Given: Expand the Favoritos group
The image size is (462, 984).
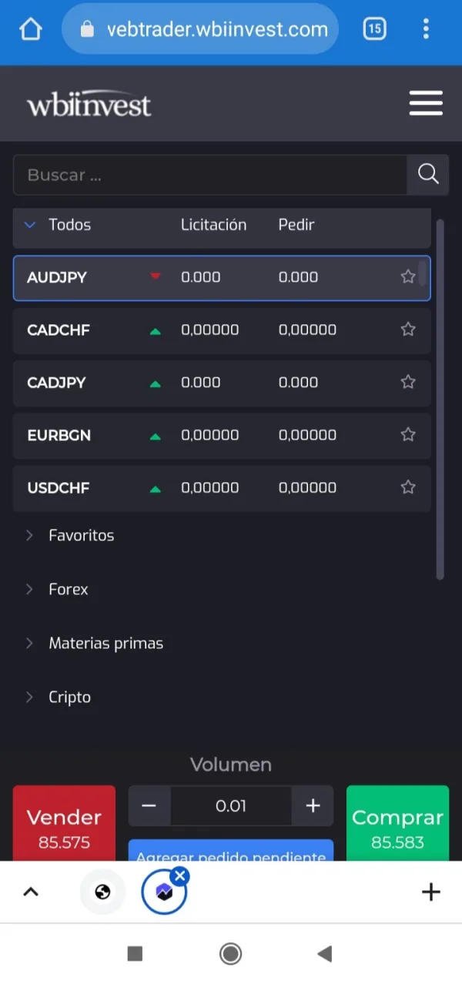Looking at the screenshot, I should coord(81,535).
